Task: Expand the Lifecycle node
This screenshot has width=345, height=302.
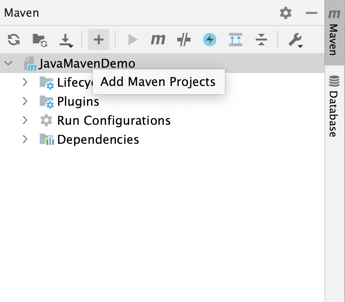Action: tap(25, 83)
